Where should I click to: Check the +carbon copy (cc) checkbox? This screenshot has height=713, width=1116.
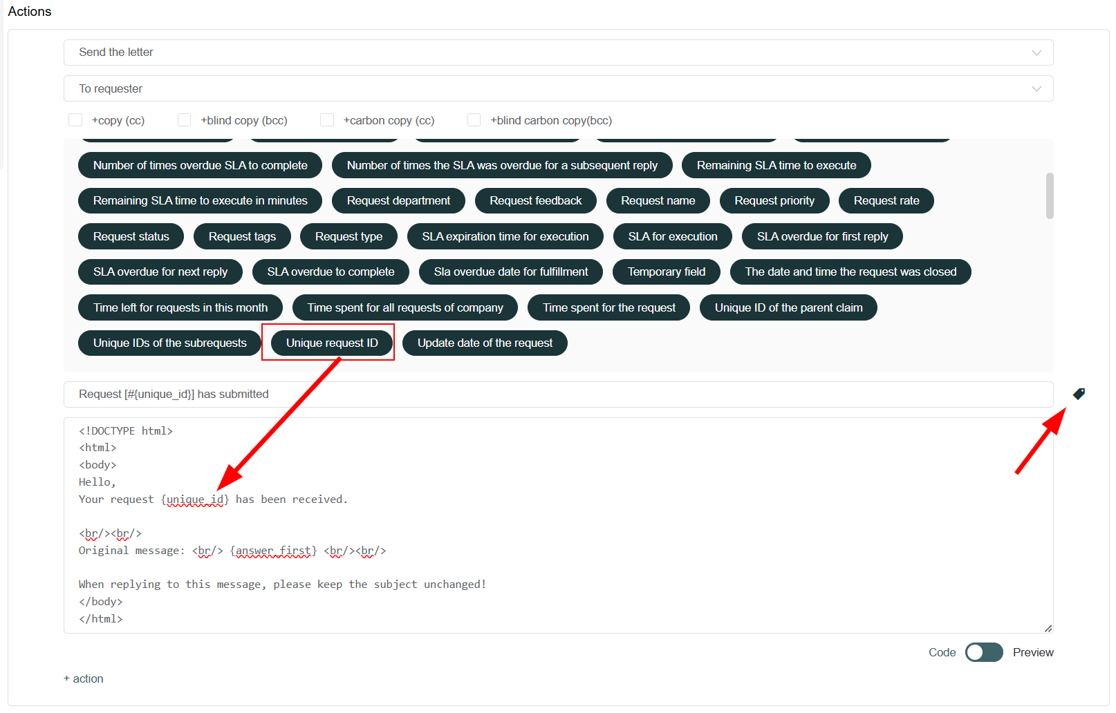click(327, 120)
